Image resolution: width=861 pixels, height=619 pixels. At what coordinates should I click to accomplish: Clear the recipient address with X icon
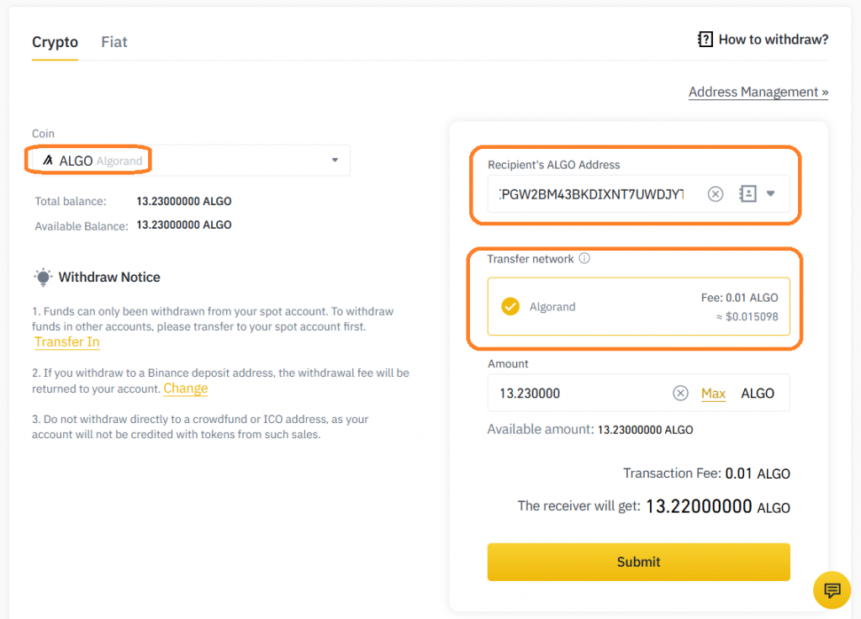coord(715,194)
